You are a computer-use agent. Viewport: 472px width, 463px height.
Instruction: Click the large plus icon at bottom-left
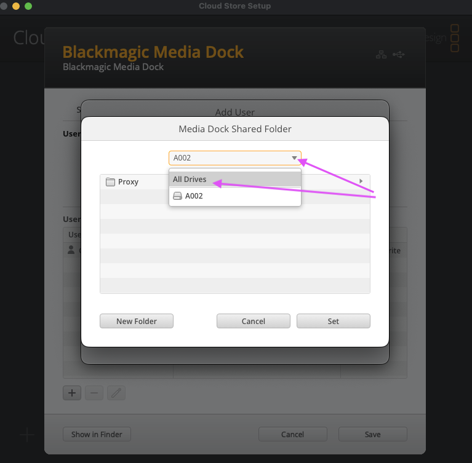click(27, 435)
